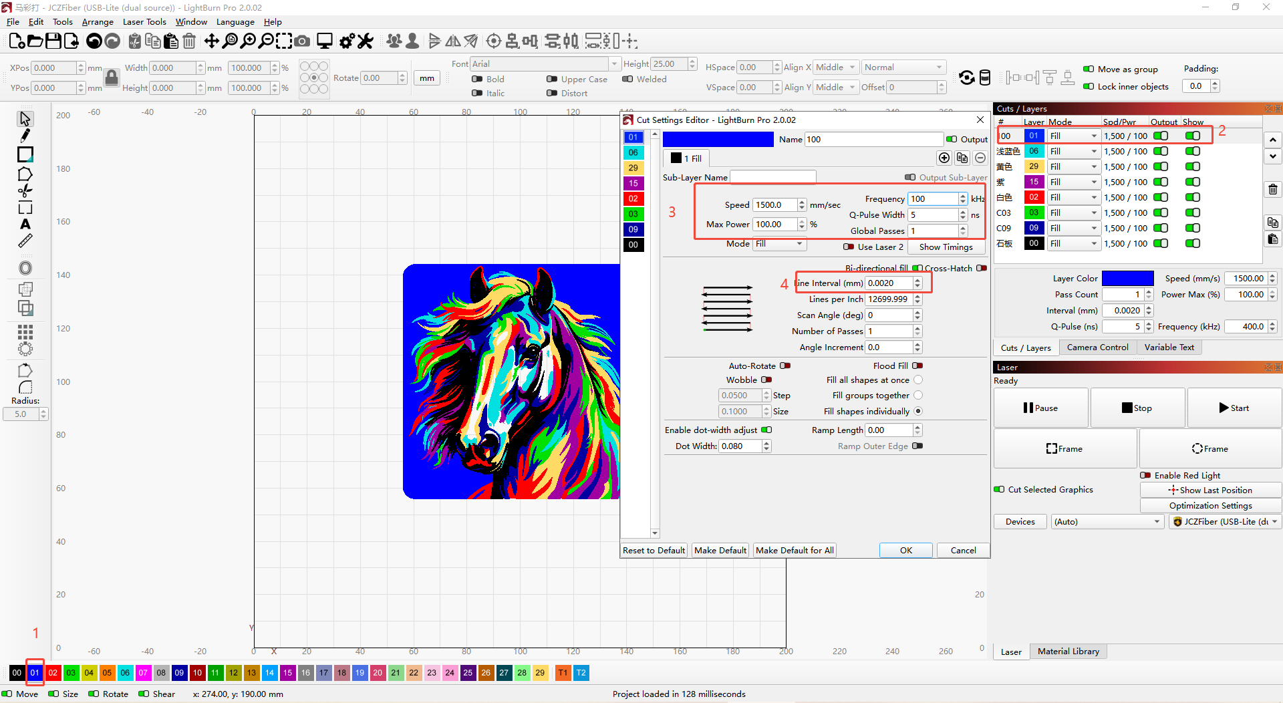1283x703 pixels.
Task: Toggle the aspect ratio lock icon
Action: point(112,78)
